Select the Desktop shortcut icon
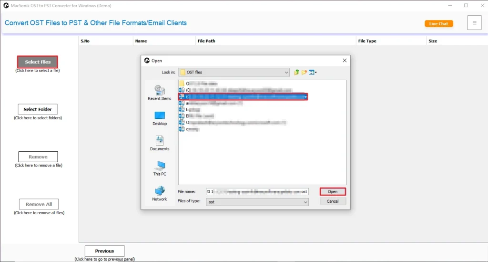This screenshot has width=488, height=262. click(159, 117)
